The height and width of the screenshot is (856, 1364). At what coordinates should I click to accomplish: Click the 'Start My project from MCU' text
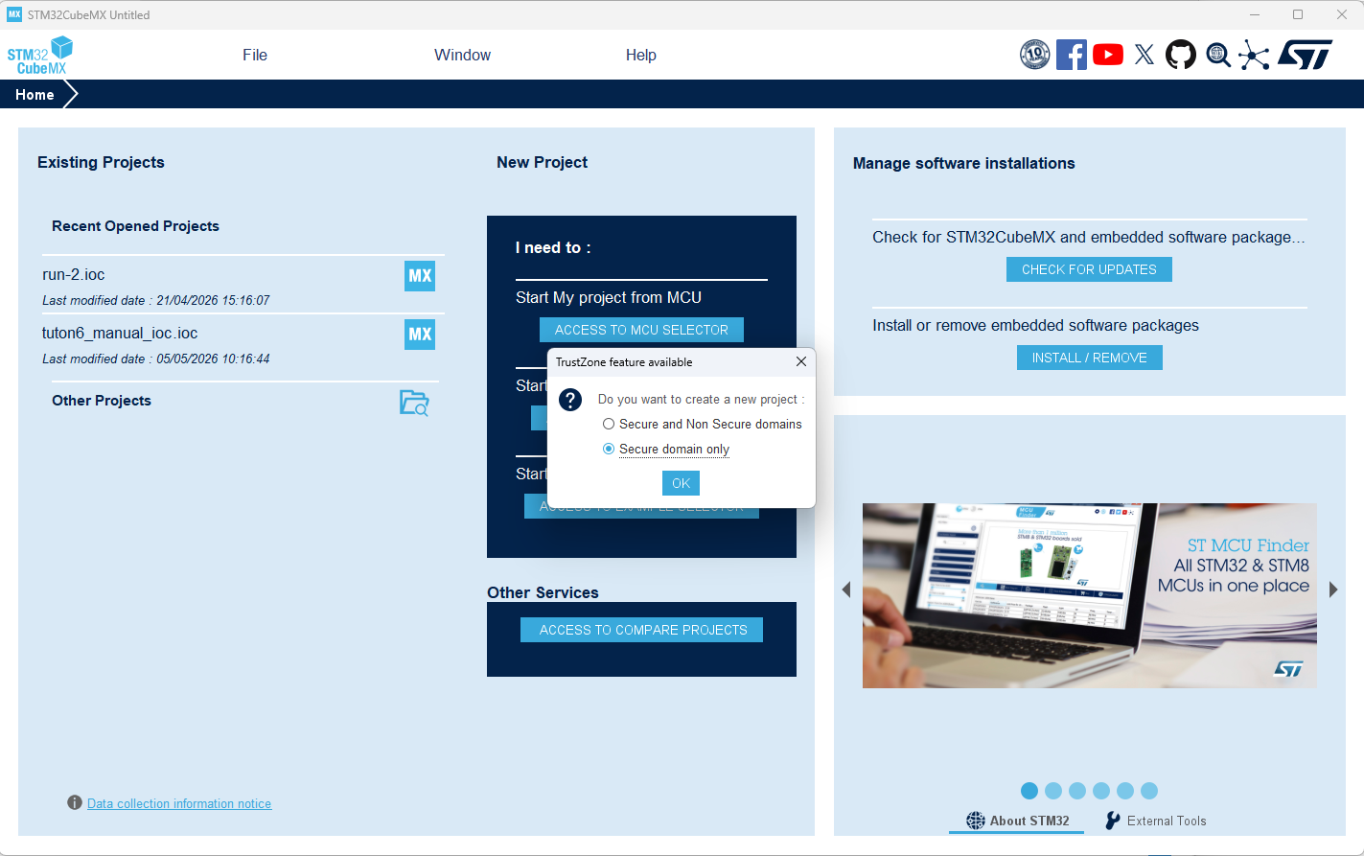[609, 297]
